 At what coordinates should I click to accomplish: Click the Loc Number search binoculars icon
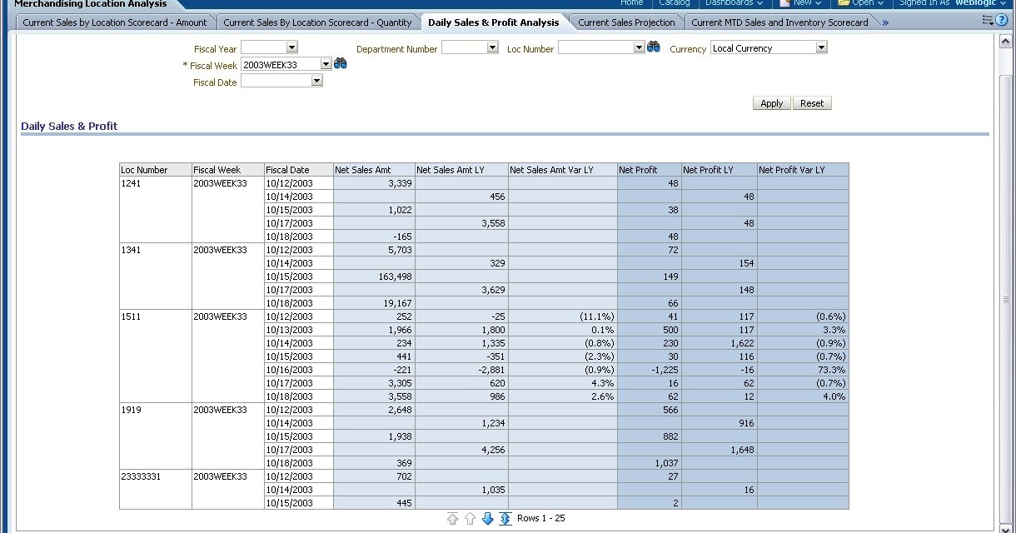(654, 47)
